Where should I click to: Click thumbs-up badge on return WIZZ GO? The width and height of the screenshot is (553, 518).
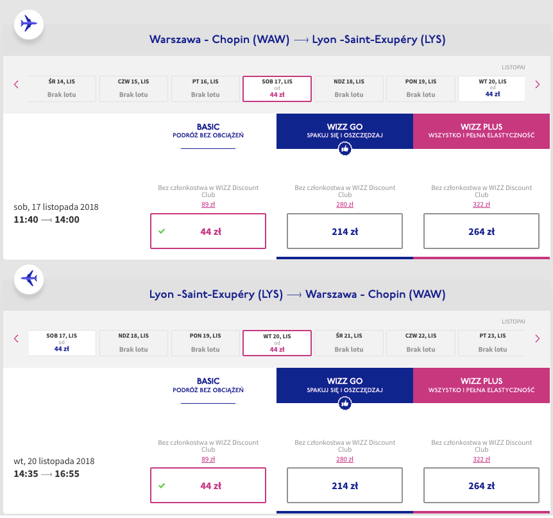click(x=345, y=403)
